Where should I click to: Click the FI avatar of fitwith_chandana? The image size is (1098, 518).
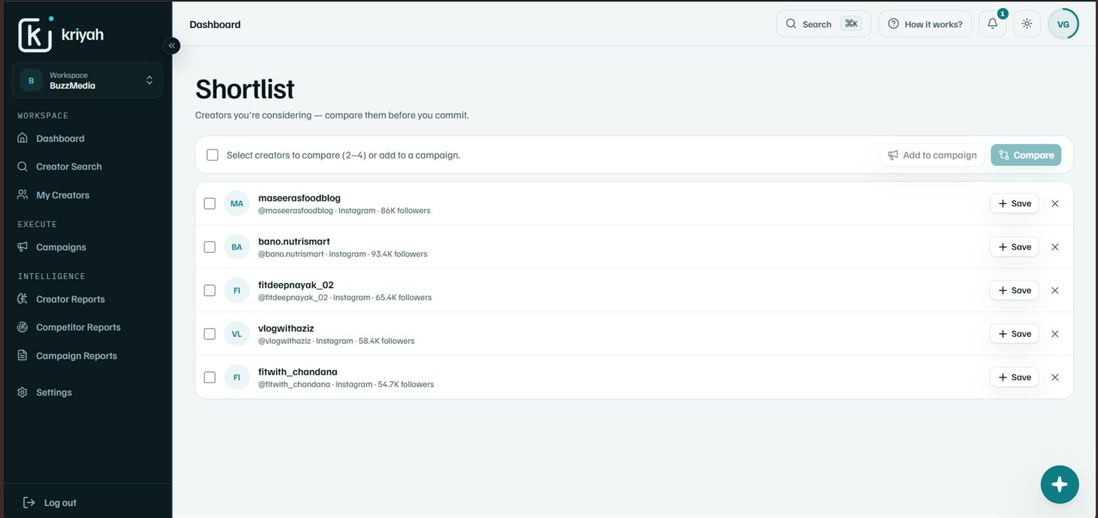(x=237, y=378)
